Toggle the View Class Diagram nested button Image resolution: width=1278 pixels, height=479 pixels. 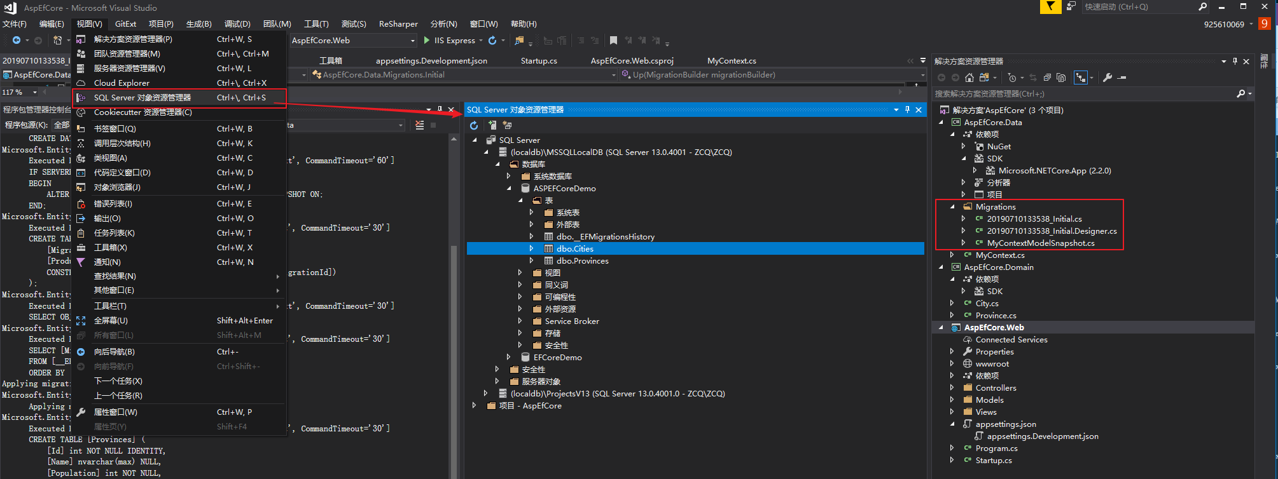[1080, 78]
